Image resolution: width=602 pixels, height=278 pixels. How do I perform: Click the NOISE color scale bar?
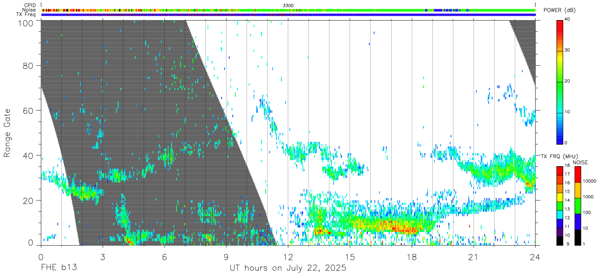click(x=578, y=205)
